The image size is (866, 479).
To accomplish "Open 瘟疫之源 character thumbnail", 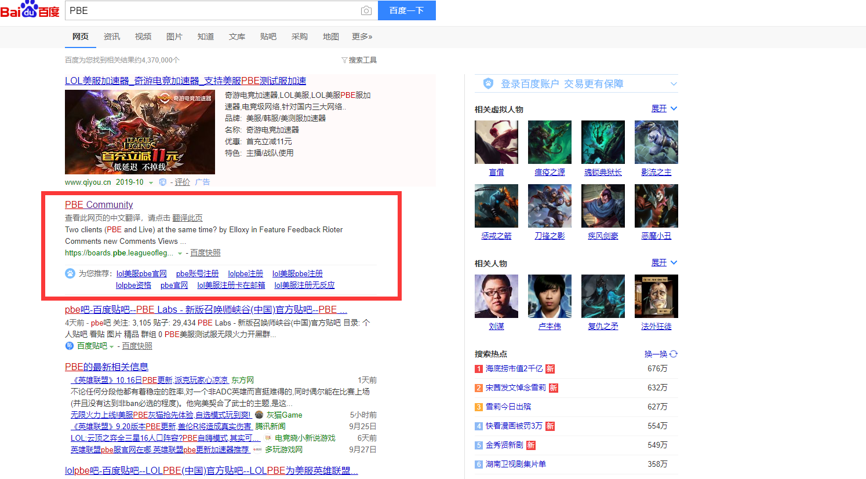I will tap(550, 142).
